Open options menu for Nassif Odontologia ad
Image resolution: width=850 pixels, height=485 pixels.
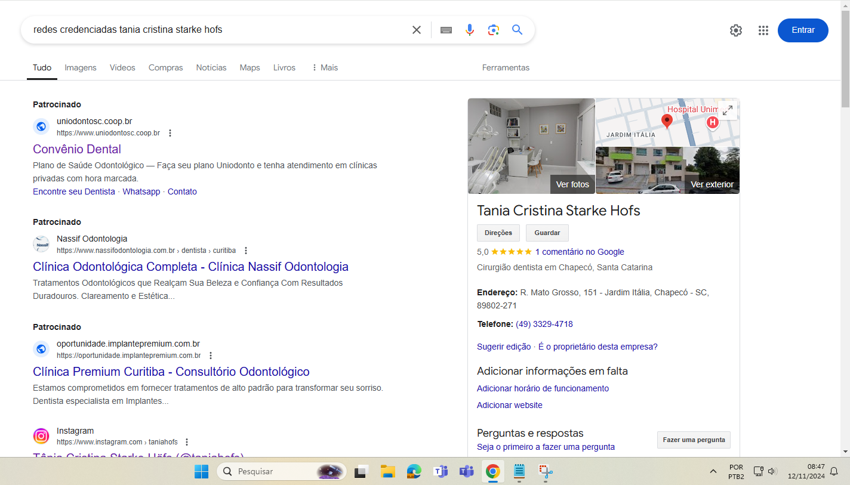coord(246,251)
